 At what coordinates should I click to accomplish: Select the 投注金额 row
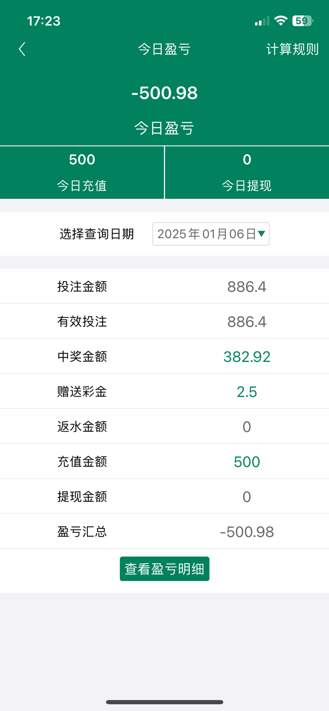(x=164, y=286)
